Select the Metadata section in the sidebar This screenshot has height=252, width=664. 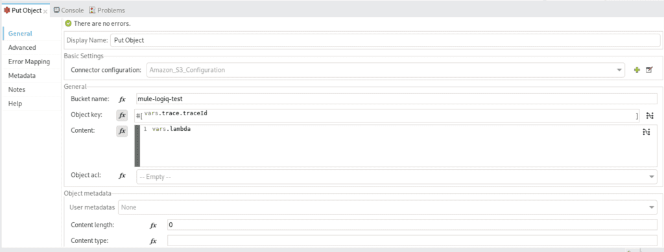pos(21,76)
